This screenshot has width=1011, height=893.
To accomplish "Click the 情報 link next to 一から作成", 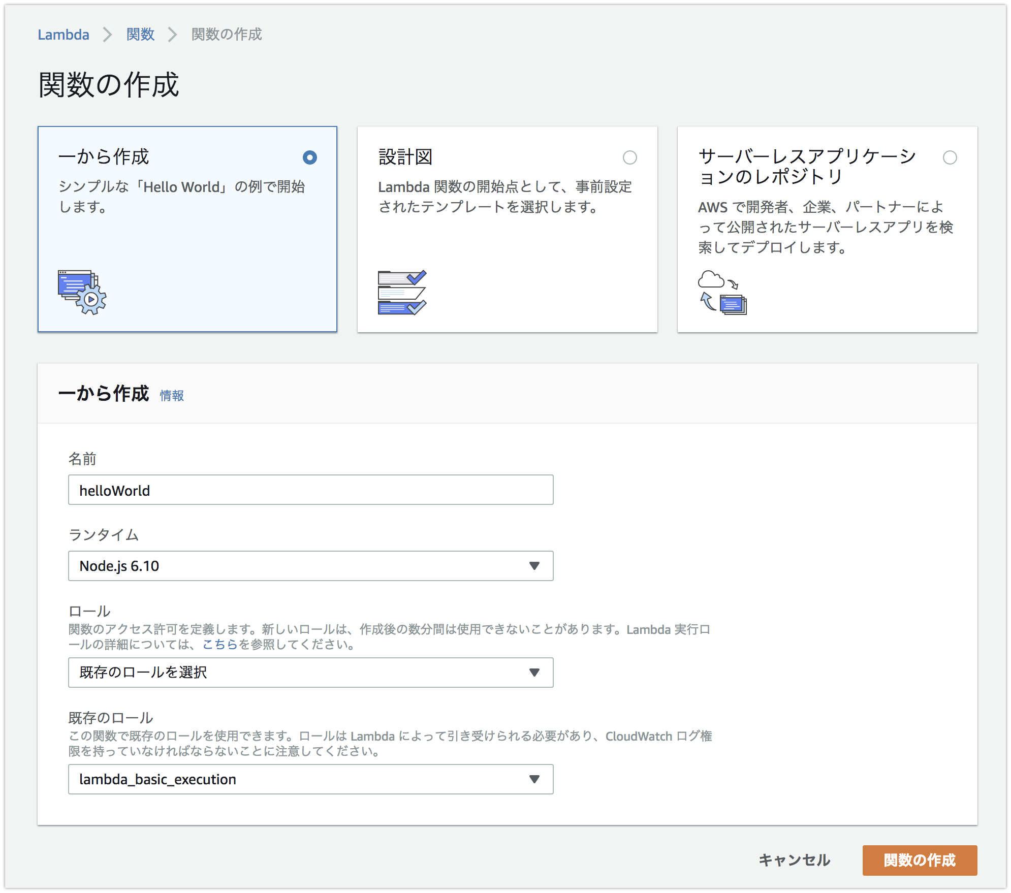I will pos(172,396).
